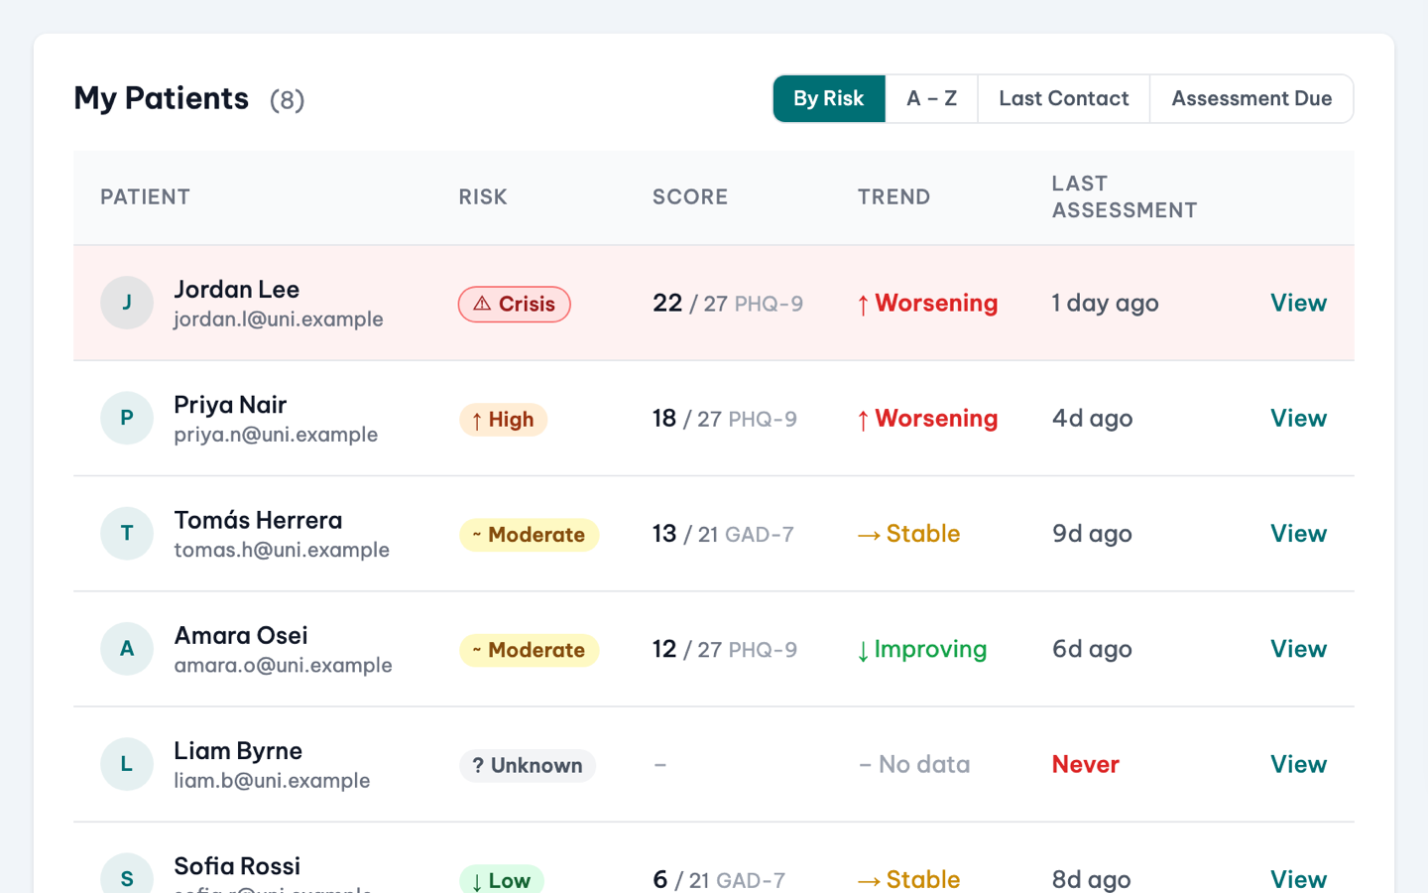Click Priya Nair's P avatar
The width and height of the screenshot is (1428, 893).
(x=127, y=418)
